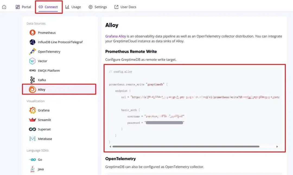The image size is (293, 175).
Task: Follow the Grafana Alloy hyperlink
Action: point(116,36)
